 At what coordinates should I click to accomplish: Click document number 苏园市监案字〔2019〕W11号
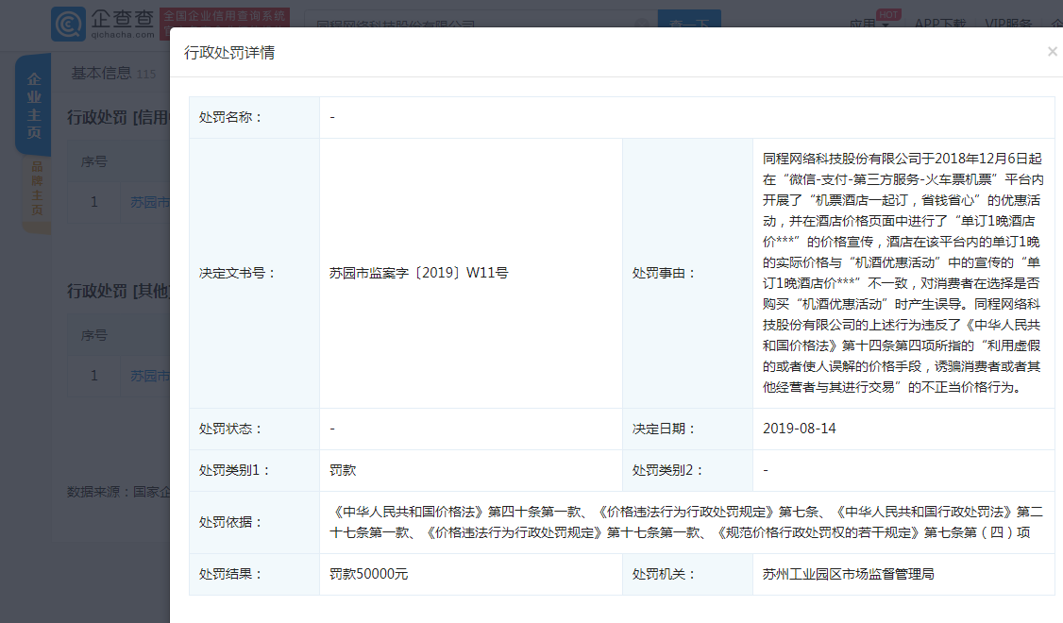pyautogui.click(x=418, y=273)
